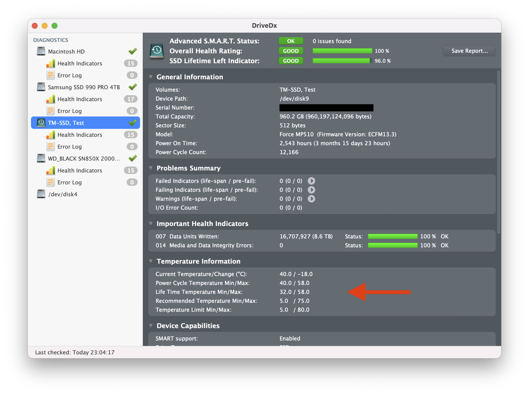Image resolution: width=529 pixels, height=395 pixels.
Task: Collapse the Temperature Information section
Action: click(151, 261)
